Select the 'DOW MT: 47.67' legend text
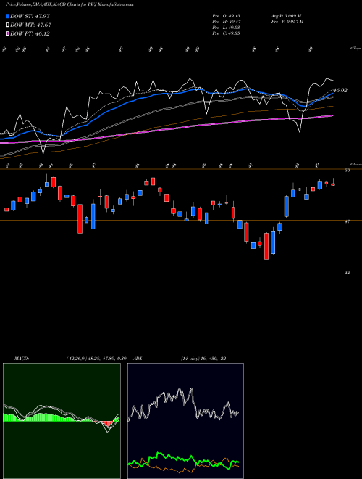362x479 pixels. pos(30,25)
